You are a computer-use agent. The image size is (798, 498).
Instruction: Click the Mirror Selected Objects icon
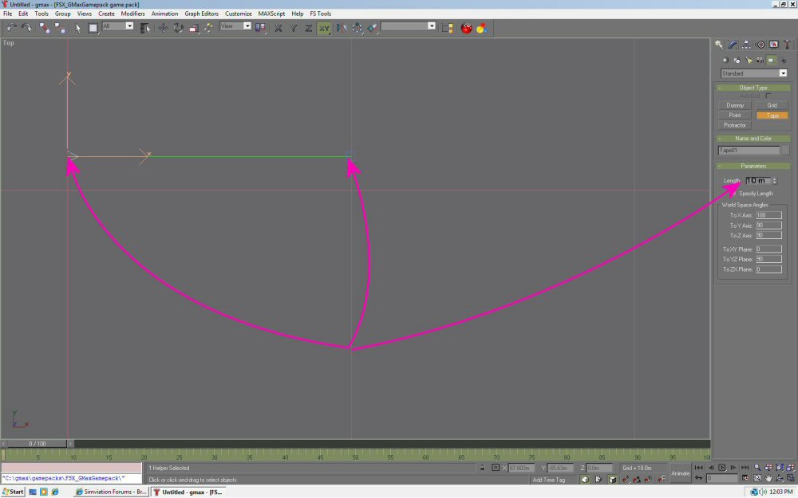click(342, 28)
